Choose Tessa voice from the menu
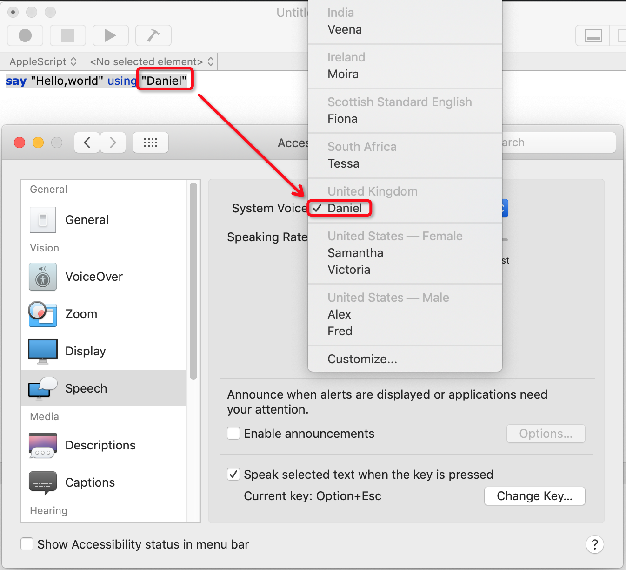 tap(405, 163)
